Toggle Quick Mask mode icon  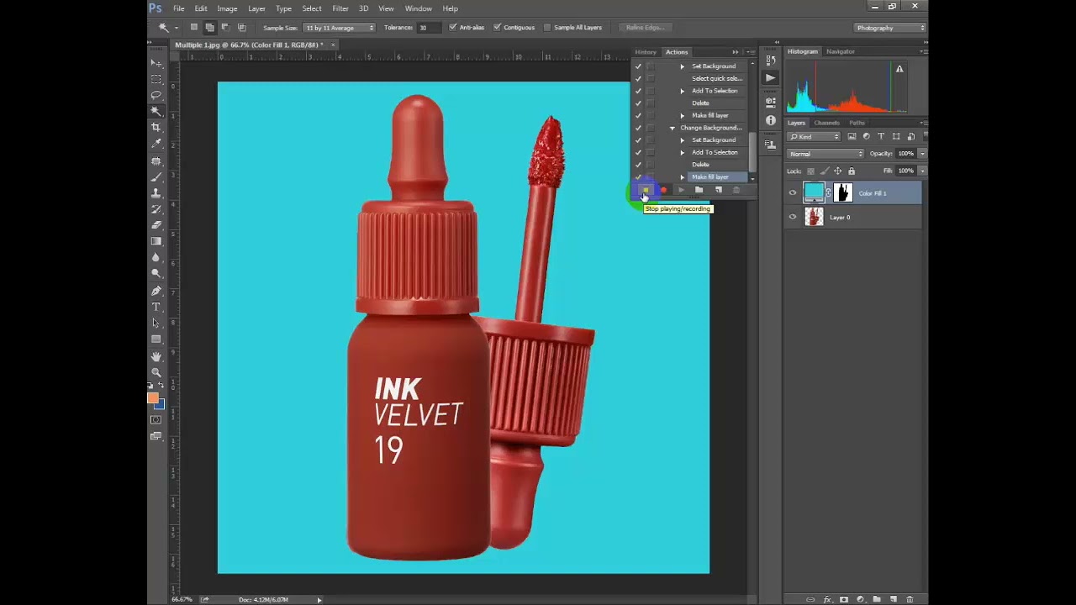pos(156,419)
